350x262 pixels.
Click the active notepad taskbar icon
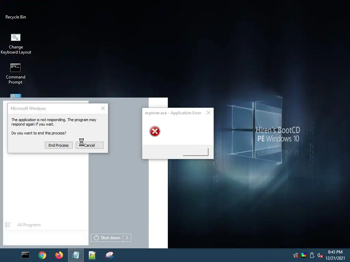point(76,255)
